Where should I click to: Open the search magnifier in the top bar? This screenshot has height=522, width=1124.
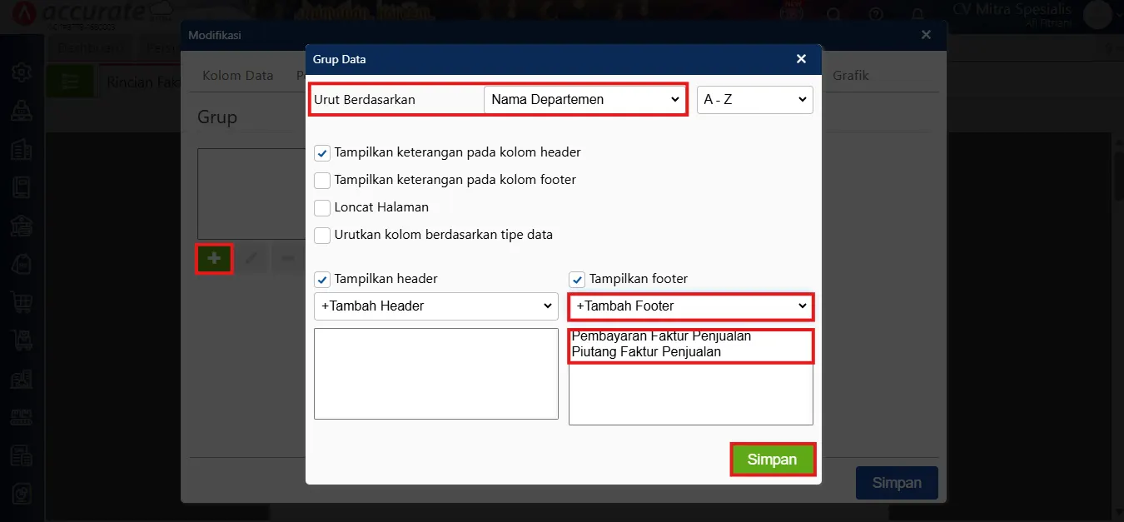834,14
